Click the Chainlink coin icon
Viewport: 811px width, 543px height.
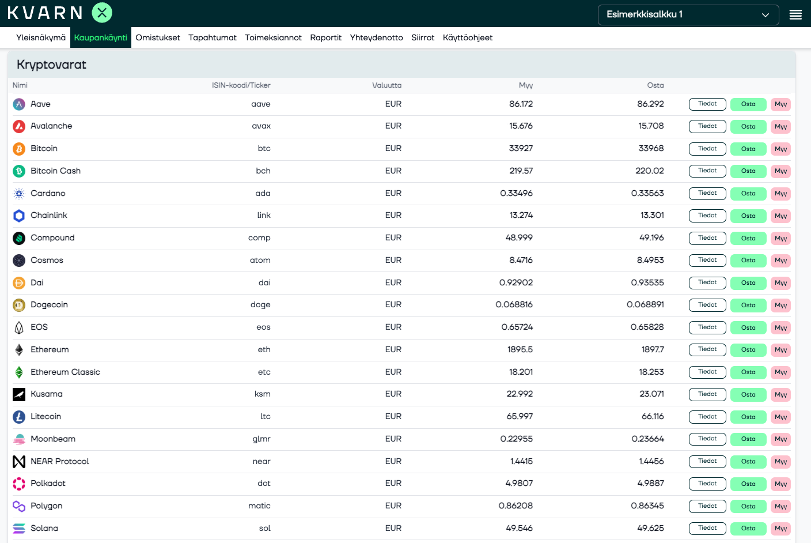tap(19, 216)
